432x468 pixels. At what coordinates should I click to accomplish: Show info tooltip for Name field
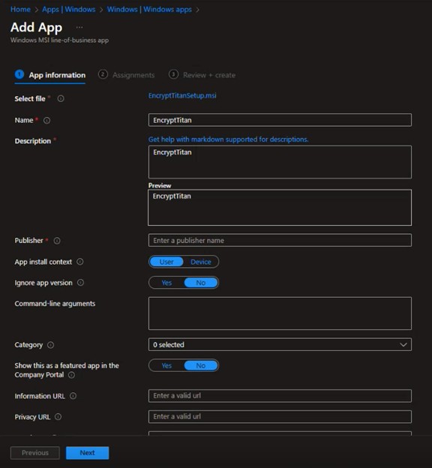tap(46, 120)
